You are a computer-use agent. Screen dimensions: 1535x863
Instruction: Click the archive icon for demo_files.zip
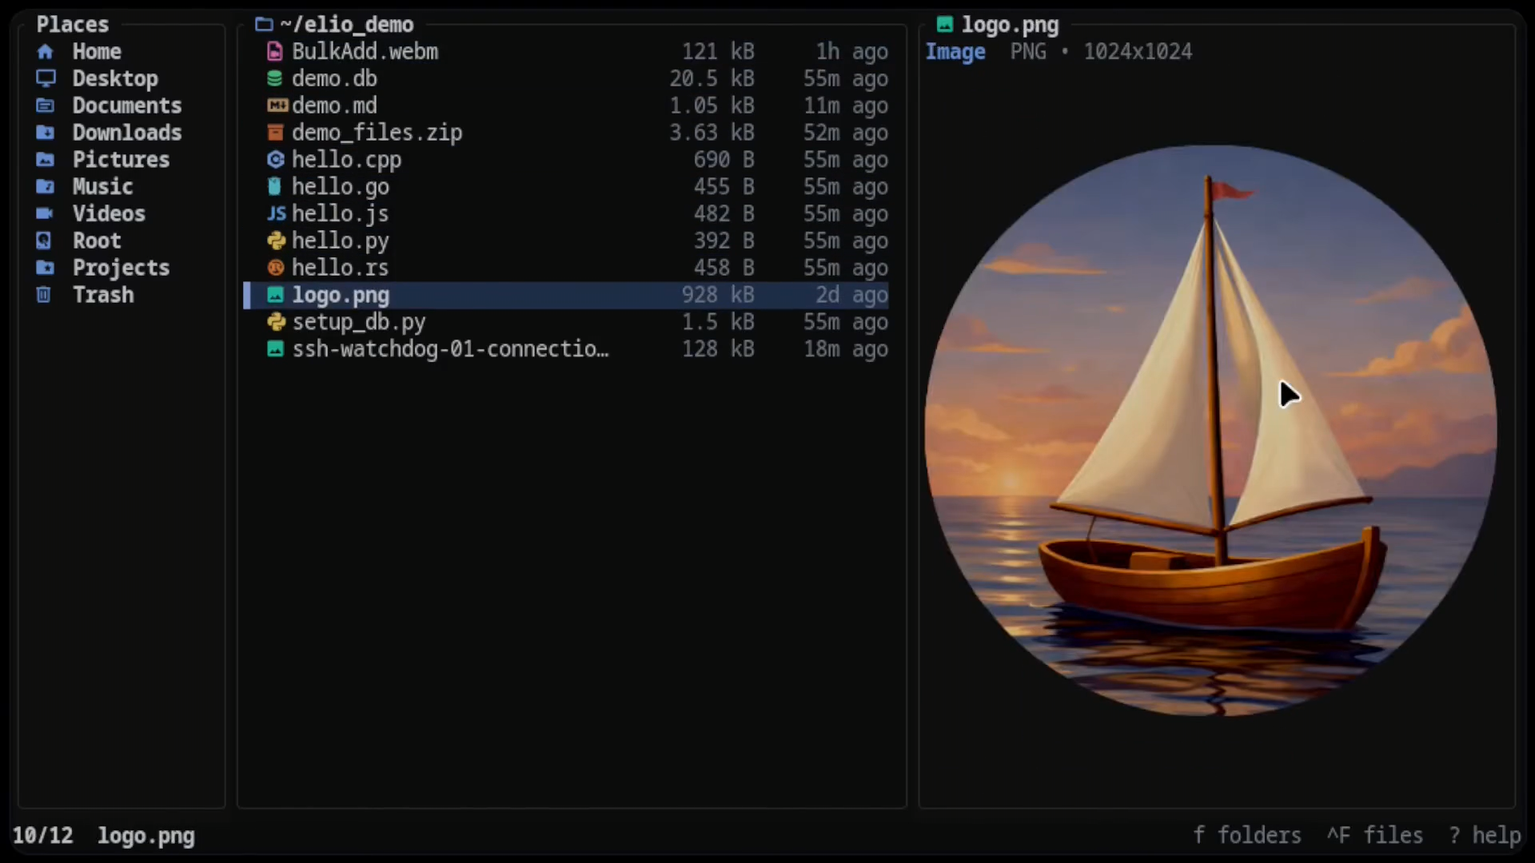275,133
